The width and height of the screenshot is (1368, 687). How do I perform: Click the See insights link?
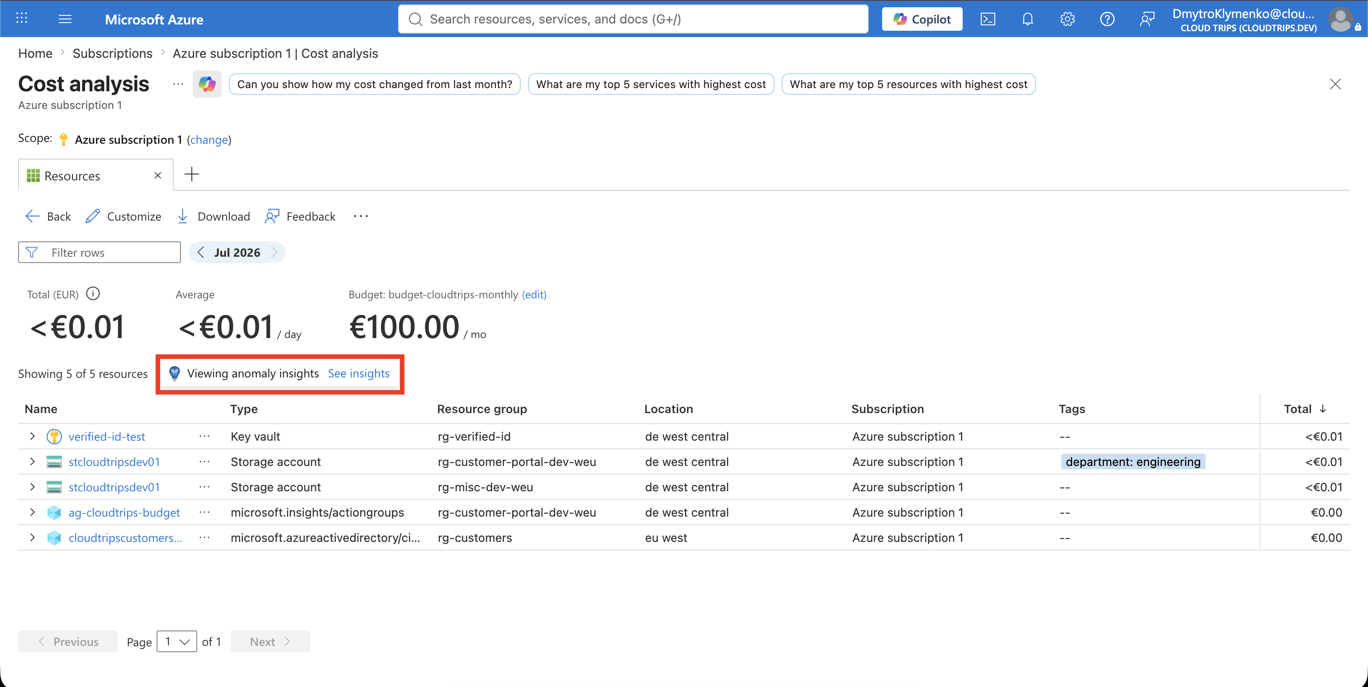(358, 373)
